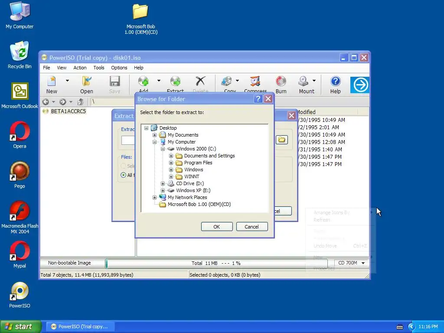Screen dimensions: 444x333
Task: Select Windows folder in tree
Action: coord(194,170)
